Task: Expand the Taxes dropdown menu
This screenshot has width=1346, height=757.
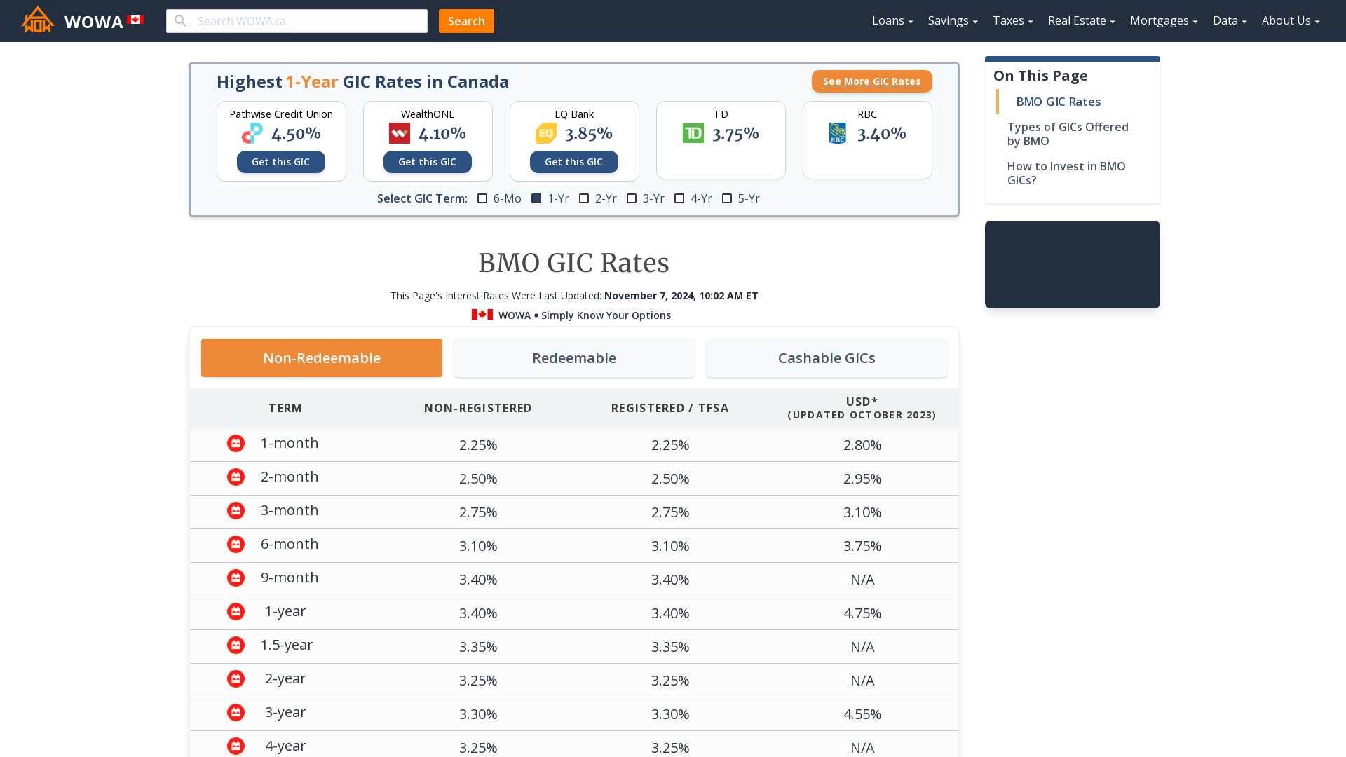Action: pyautogui.click(x=1013, y=20)
